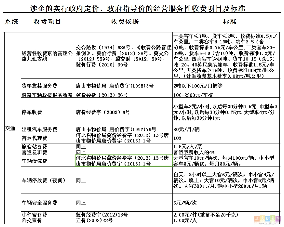Select the 收费项目 column header
The image size is (284, 227).
pos(47,22)
